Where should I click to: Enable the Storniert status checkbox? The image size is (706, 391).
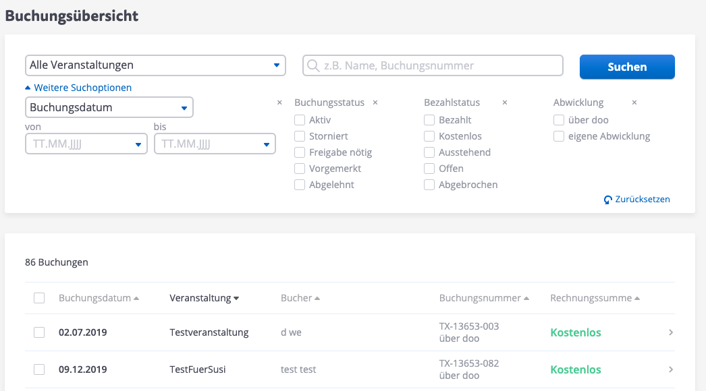300,136
